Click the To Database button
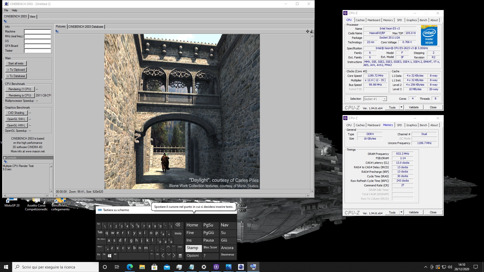This screenshot has height=272, width=484. (x=16, y=76)
